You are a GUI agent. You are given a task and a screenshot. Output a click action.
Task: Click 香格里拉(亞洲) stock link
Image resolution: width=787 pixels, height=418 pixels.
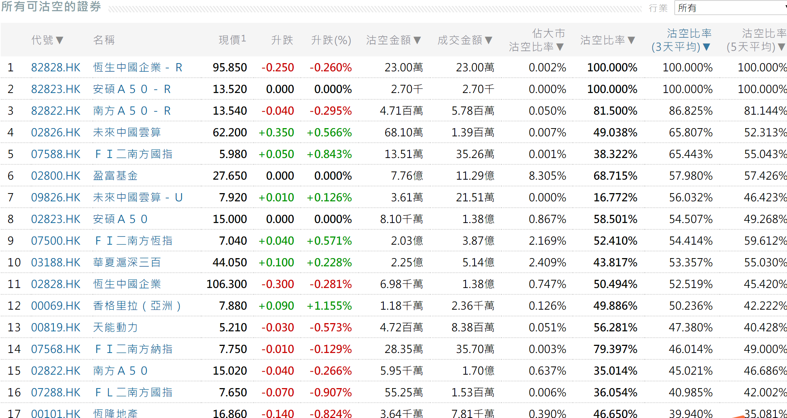137,306
